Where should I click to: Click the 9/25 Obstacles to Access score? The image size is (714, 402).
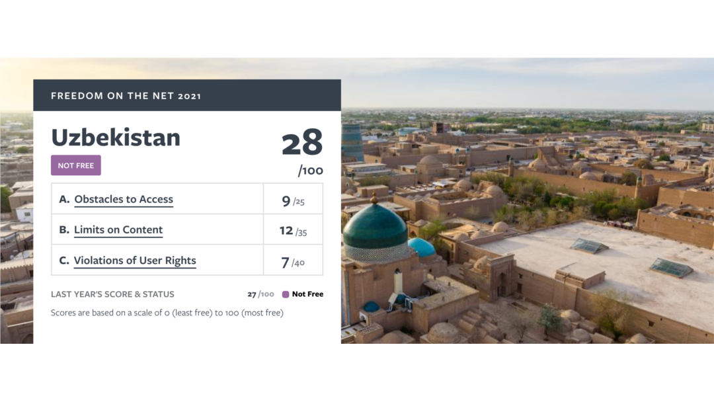pyautogui.click(x=294, y=201)
